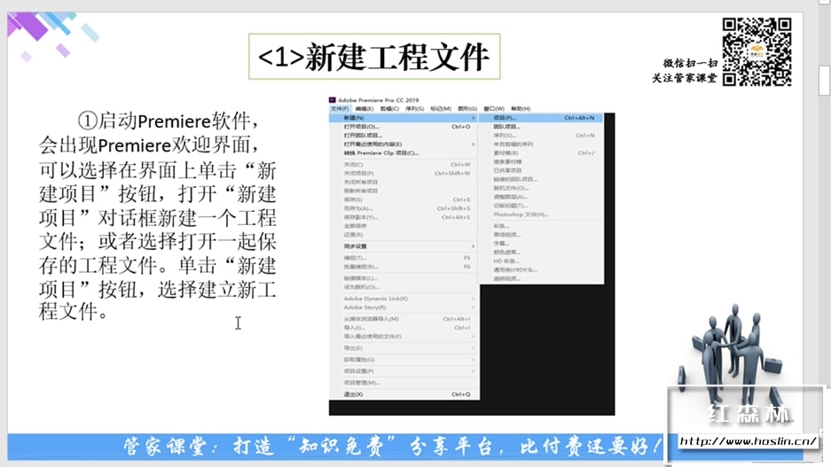The image size is (831, 467).
Task: Expand Adobe Dynamic Link(K) submenu
Action: click(404, 299)
